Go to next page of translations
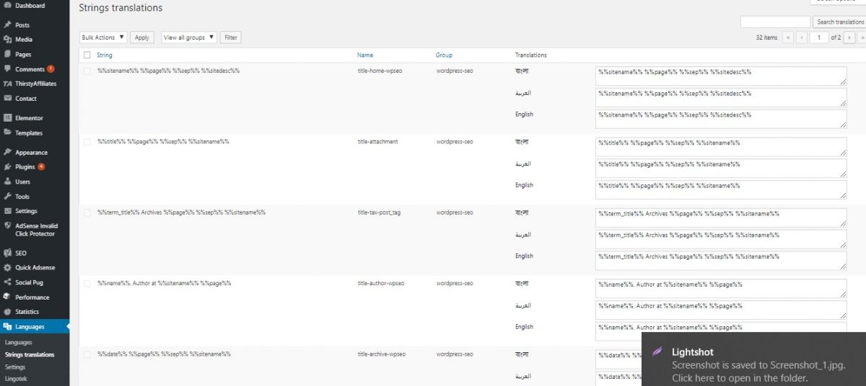This screenshot has height=386, width=866. click(x=850, y=37)
